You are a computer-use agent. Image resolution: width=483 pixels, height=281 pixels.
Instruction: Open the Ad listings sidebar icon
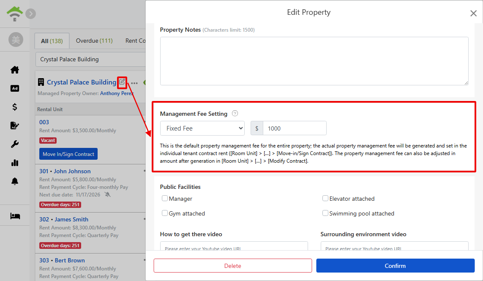(15, 88)
